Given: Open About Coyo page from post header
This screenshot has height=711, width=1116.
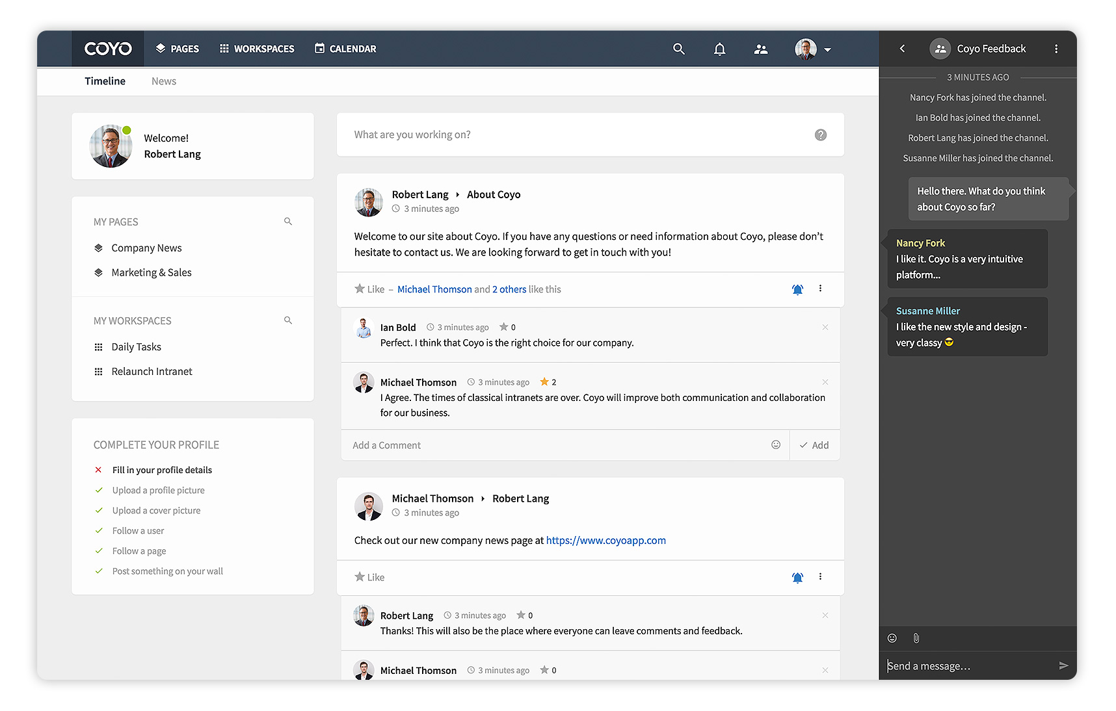Looking at the screenshot, I should [x=494, y=194].
